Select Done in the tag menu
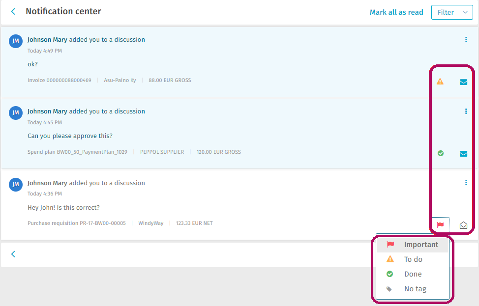This screenshot has width=479, height=306. click(x=413, y=274)
